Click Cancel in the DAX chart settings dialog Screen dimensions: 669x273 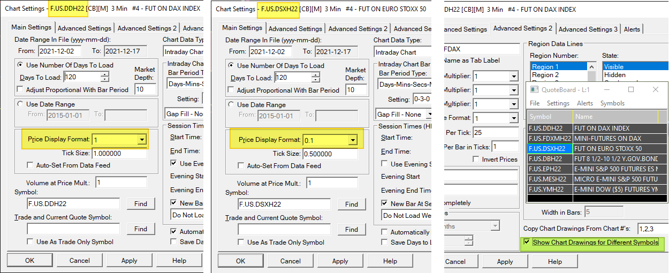coord(79,260)
